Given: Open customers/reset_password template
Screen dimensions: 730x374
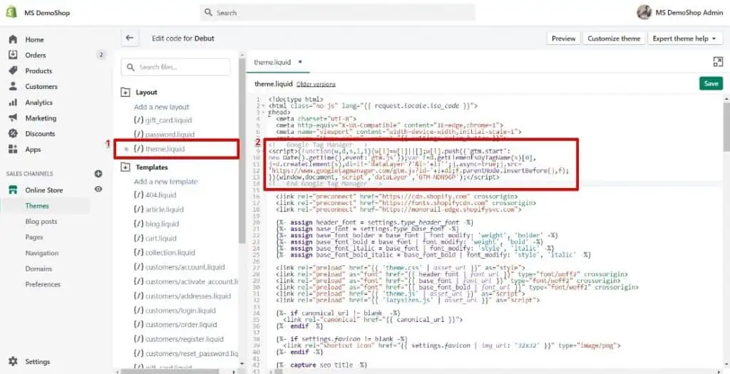Looking at the screenshot, I should coord(186,353).
